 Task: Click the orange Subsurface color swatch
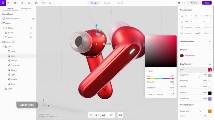[x=210, y=111]
